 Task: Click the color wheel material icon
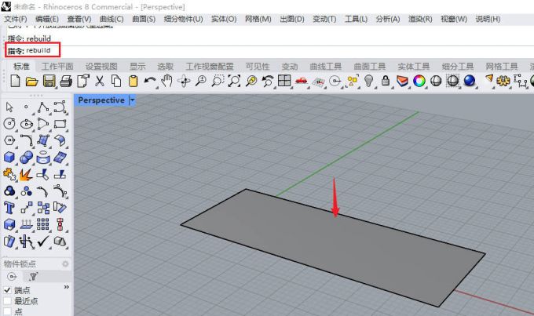pos(419,82)
